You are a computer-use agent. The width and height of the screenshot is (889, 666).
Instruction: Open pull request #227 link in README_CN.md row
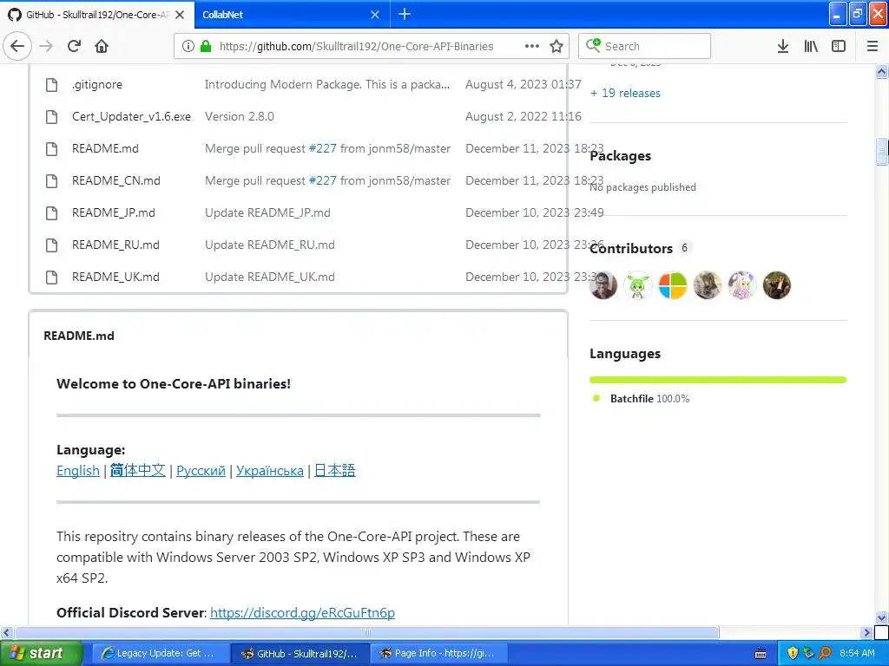click(323, 180)
